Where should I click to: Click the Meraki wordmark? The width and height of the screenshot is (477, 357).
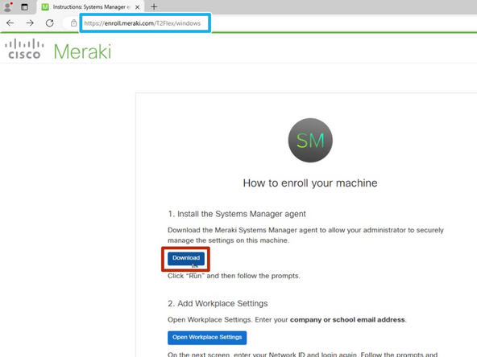click(82, 51)
